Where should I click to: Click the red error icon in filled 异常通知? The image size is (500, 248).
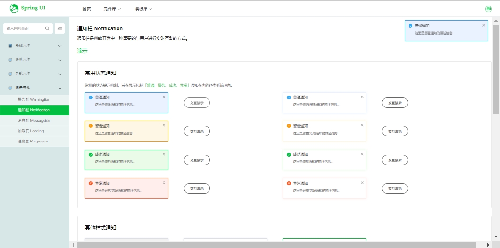coord(91,183)
